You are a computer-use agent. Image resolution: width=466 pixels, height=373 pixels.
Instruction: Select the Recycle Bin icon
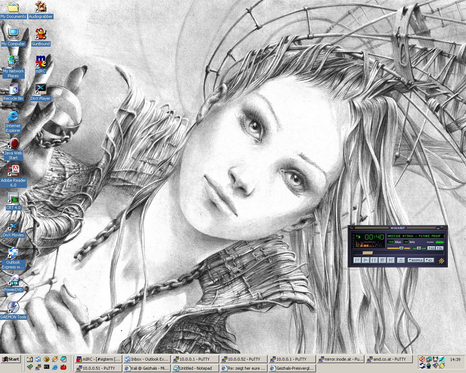click(13, 91)
